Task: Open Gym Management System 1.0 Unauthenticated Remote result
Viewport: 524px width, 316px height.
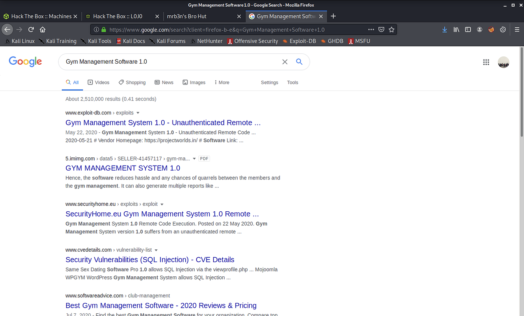Action: click(163, 123)
